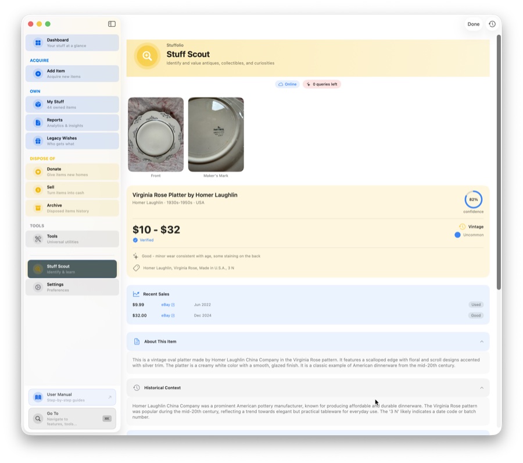Screen dimensions: 523x463
Task: Toggle the sidebar panel icon
Action: [112, 24]
